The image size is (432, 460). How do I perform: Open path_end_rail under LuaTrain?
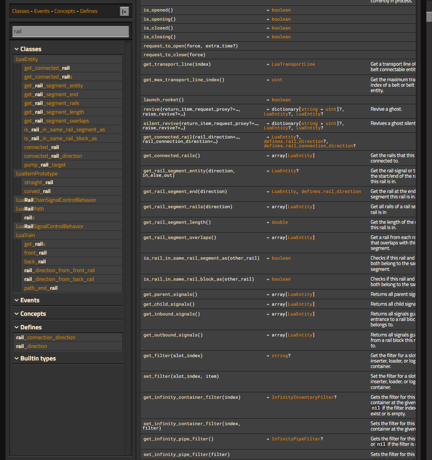point(41,288)
